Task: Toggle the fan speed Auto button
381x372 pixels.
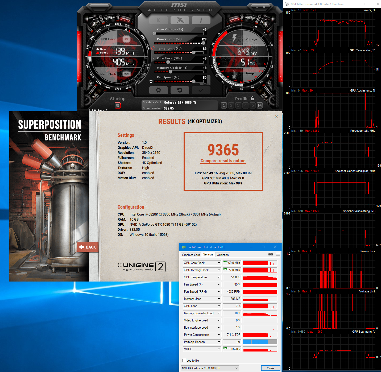Action: click(x=206, y=84)
